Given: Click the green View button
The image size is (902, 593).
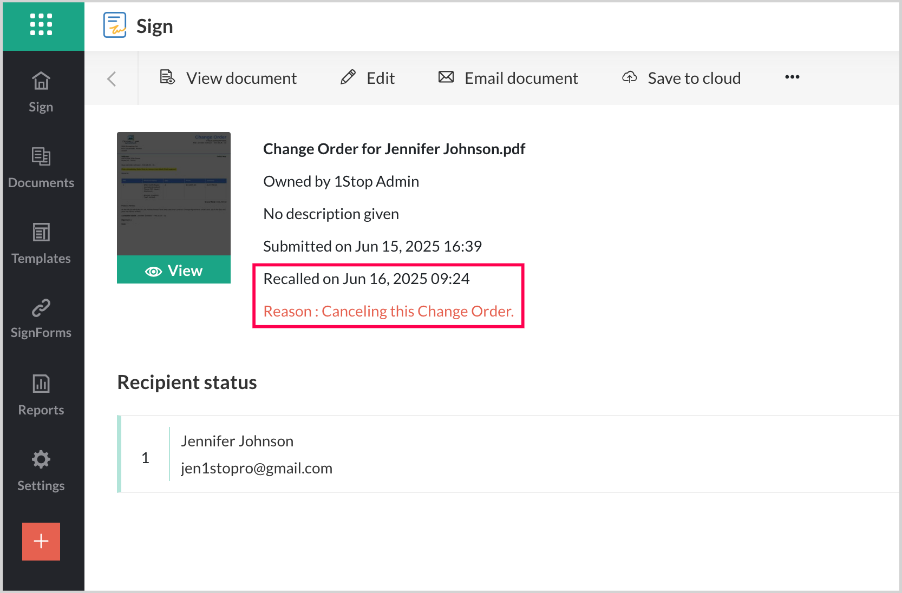Looking at the screenshot, I should (x=174, y=271).
